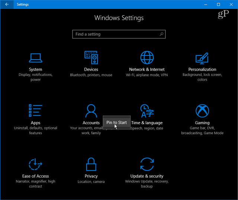This screenshot has width=238, height=200.
Task: Click 'Speech, region, date' description
Action: pos(147,128)
